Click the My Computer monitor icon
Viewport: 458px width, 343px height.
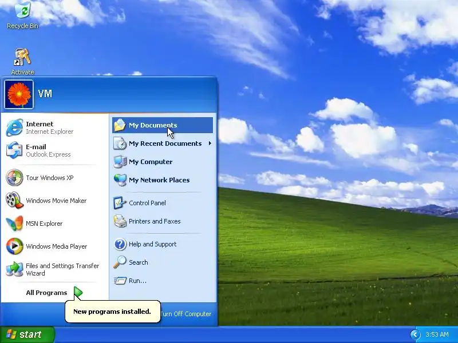(120, 162)
